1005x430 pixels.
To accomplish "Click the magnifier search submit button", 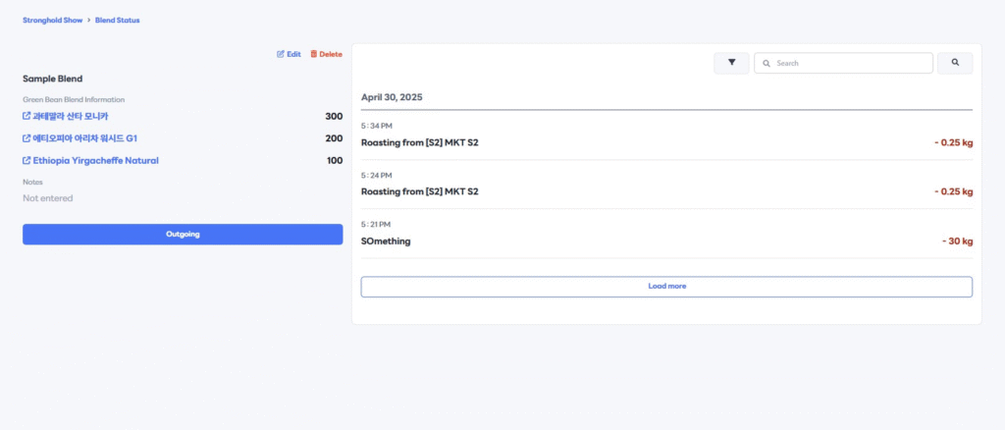I will click(x=955, y=63).
